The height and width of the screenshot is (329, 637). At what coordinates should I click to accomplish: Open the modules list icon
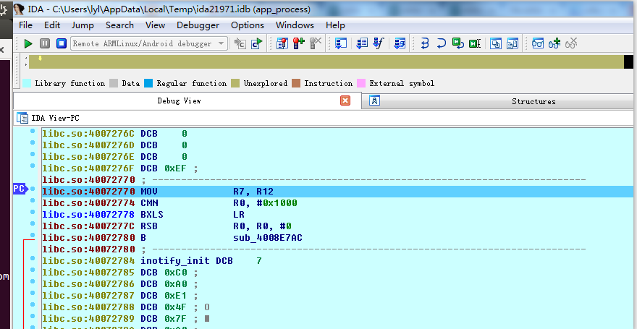(361, 43)
